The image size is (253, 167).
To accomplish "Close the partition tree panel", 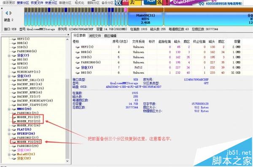I will 68,35.
